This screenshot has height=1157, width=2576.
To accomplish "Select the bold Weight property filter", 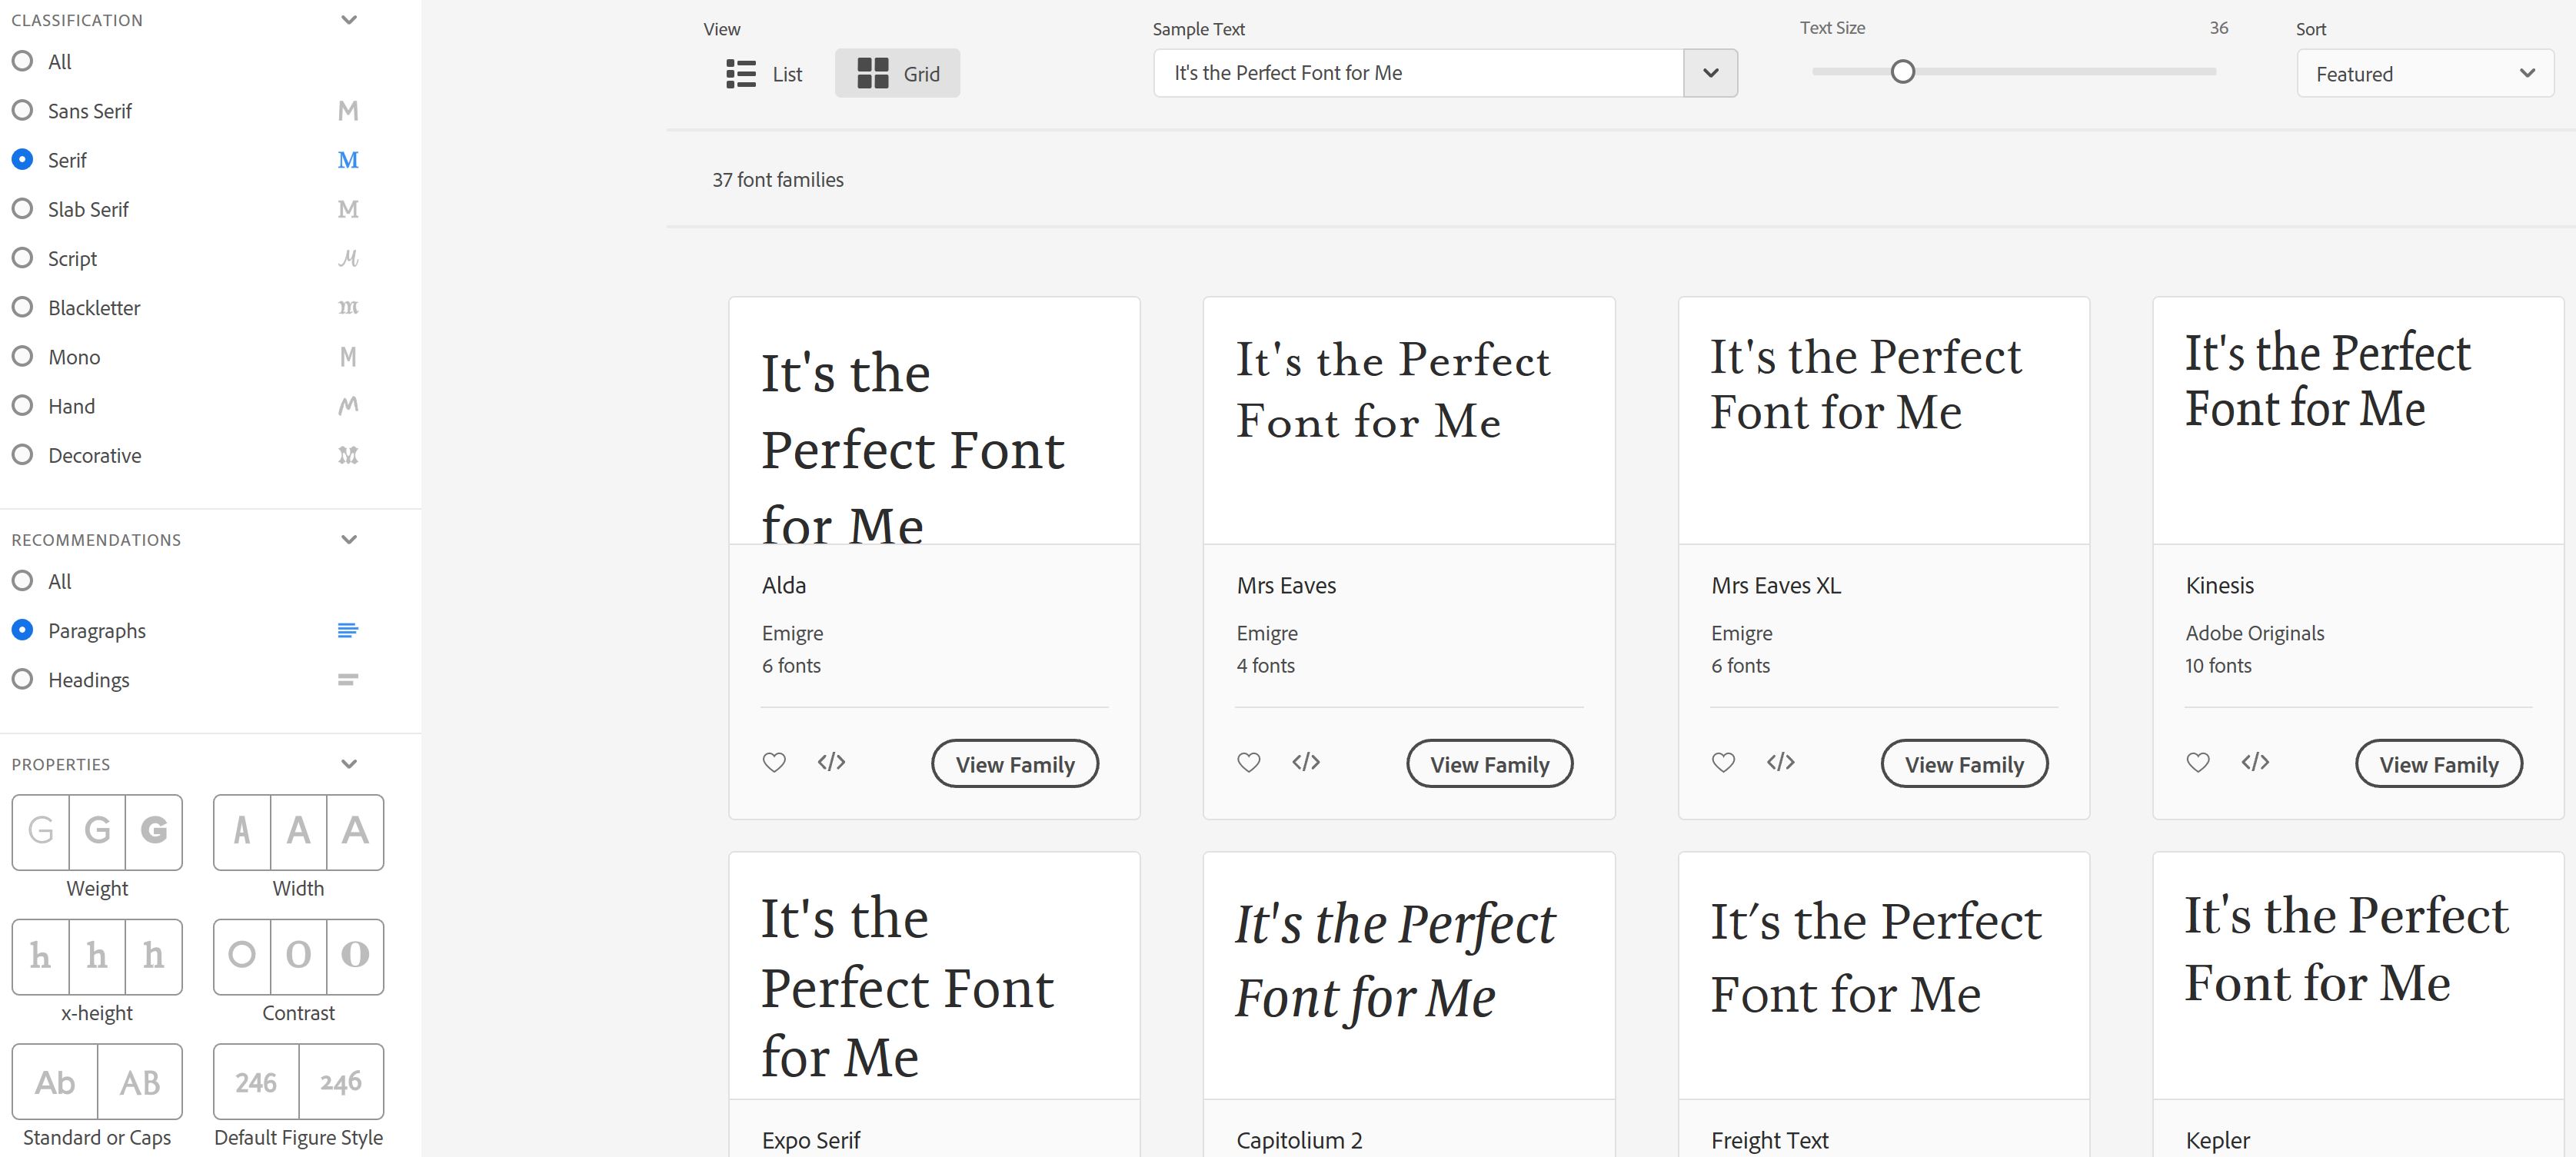I will pos(153,831).
